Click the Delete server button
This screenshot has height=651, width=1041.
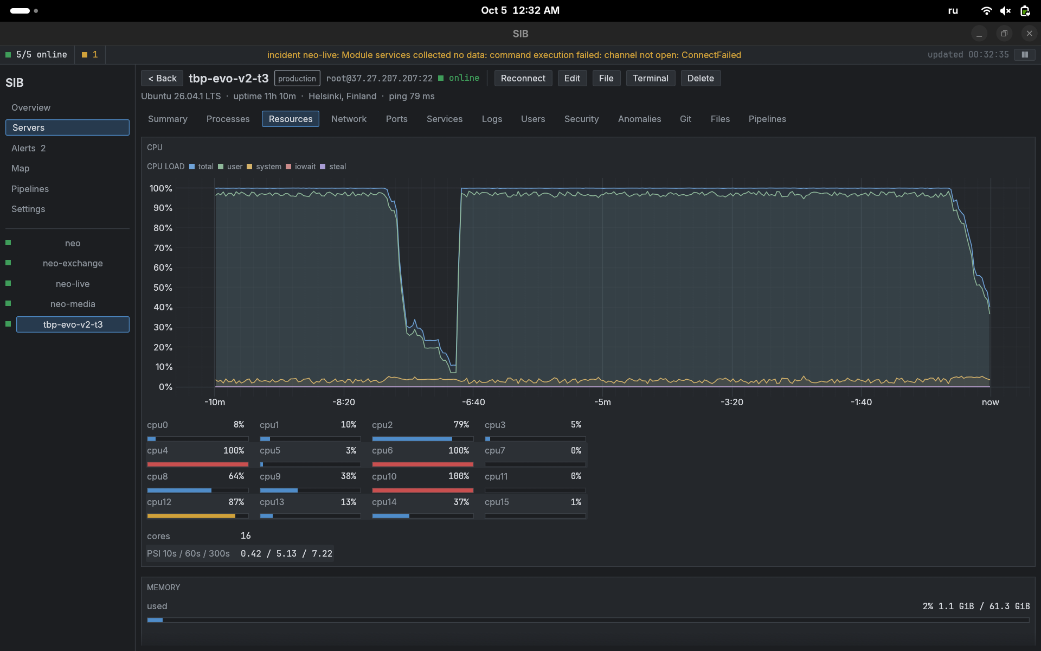pos(701,78)
